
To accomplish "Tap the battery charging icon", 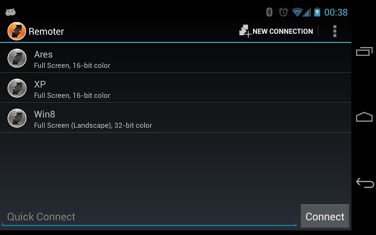I will pos(317,12).
